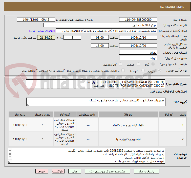The width and height of the screenshot is (191, 178).
Task: Click the response deadline date 1404/12/10 field
Action: 138,37
